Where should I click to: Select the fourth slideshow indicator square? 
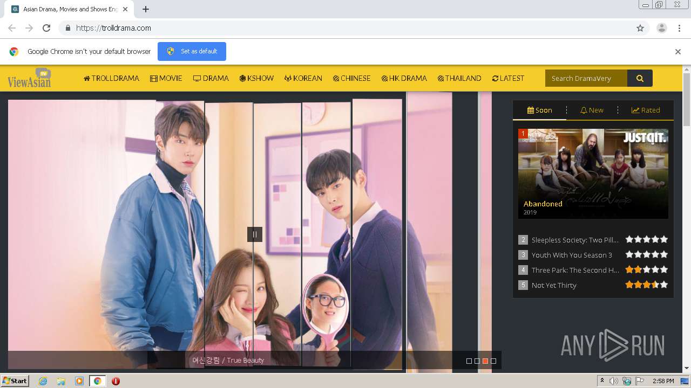point(493,361)
